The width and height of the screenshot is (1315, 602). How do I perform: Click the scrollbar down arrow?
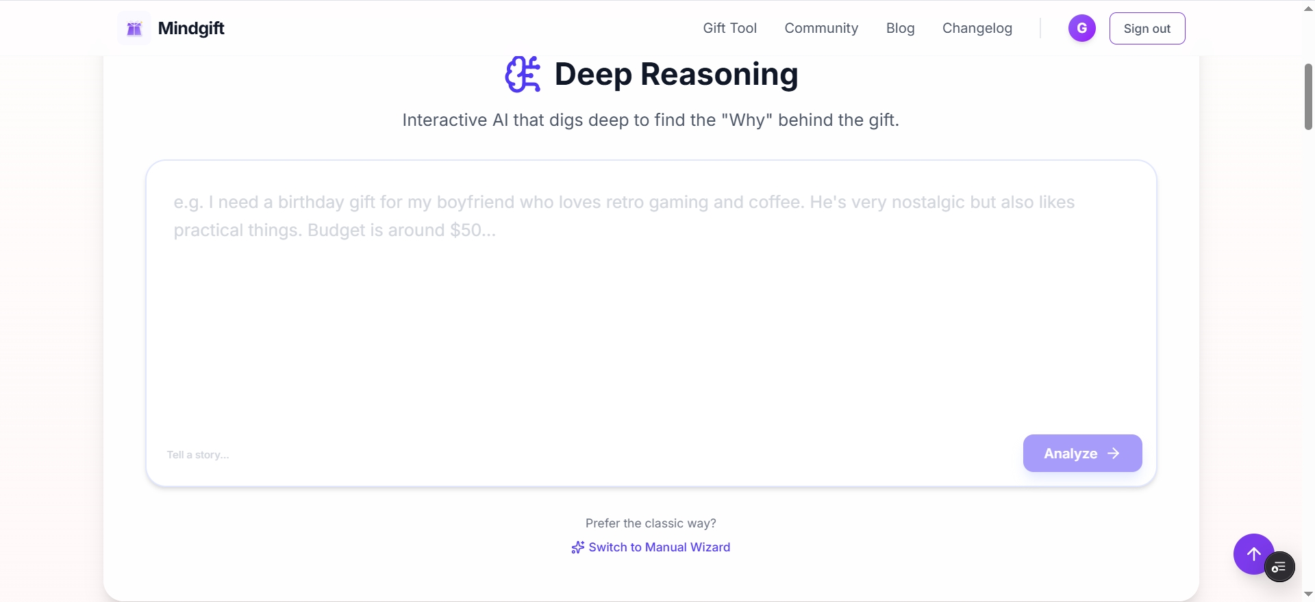click(1308, 594)
